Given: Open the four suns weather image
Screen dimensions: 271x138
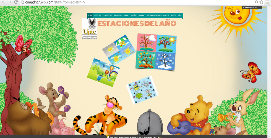Looking at the screenshot, I should point(119,49).
